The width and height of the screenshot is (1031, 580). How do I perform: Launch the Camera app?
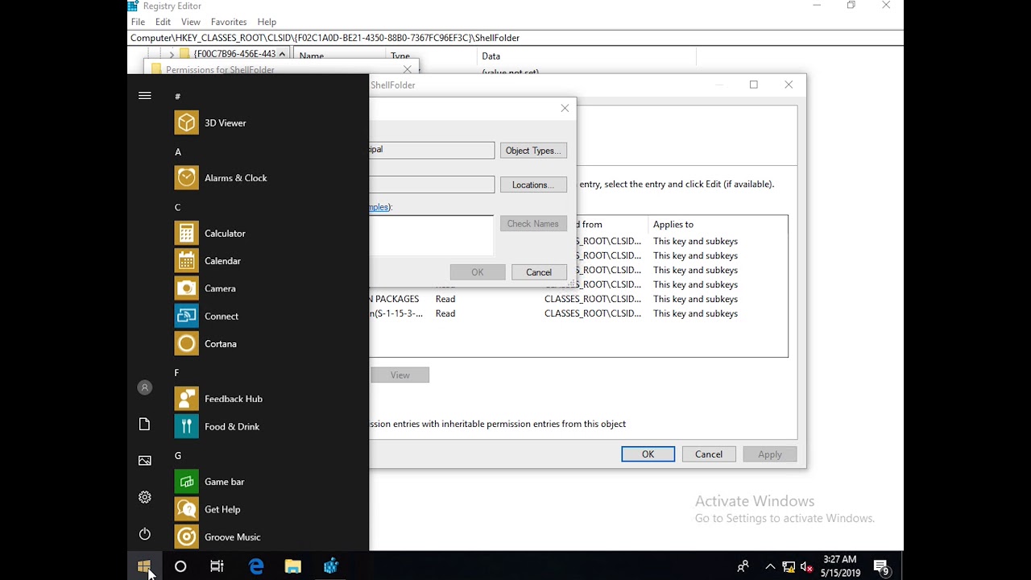266,288
